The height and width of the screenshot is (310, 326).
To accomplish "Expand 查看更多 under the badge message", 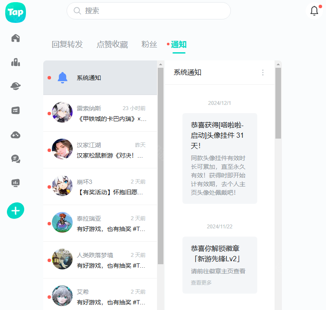I will pos(201,282).
